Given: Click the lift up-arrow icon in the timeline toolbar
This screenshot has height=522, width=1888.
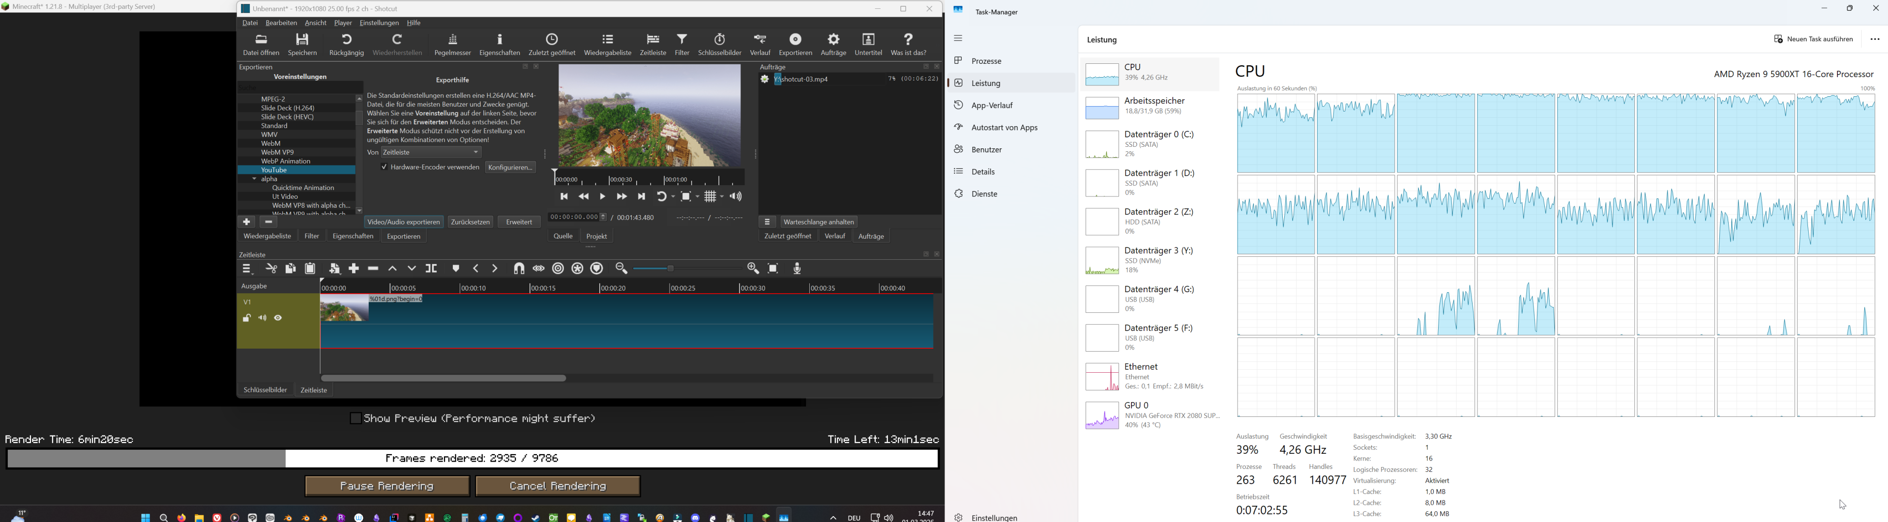Looking at the screenshot, I should tap(393, 269).
